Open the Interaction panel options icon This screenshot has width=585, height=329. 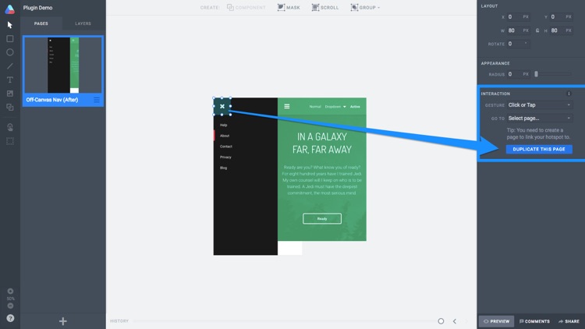point(569,94)
